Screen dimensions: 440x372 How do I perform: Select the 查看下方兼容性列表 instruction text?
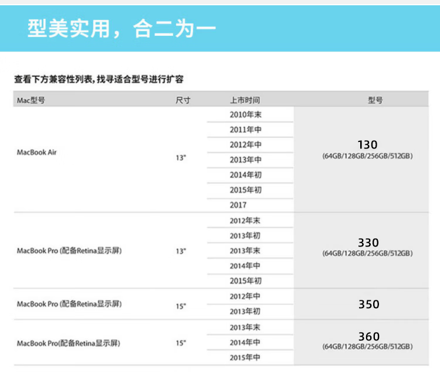pyautogui.click(x=99, y=79)
